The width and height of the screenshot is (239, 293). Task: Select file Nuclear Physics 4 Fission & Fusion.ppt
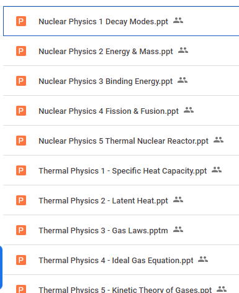coord(121,111)
